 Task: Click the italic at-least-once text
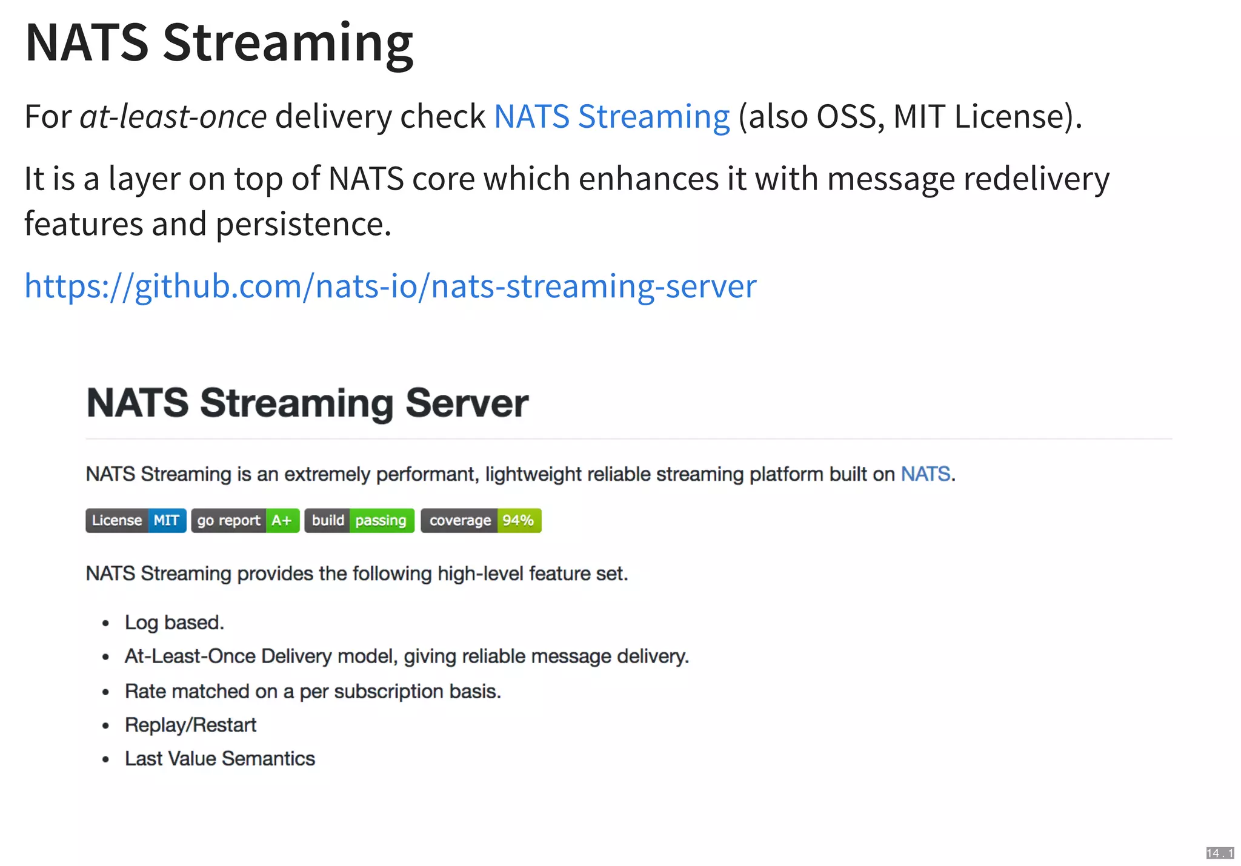tap(173, 116)
